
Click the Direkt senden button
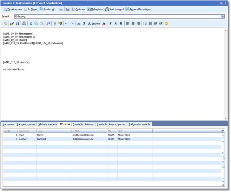pyautogui.click(x=13, y=9)
